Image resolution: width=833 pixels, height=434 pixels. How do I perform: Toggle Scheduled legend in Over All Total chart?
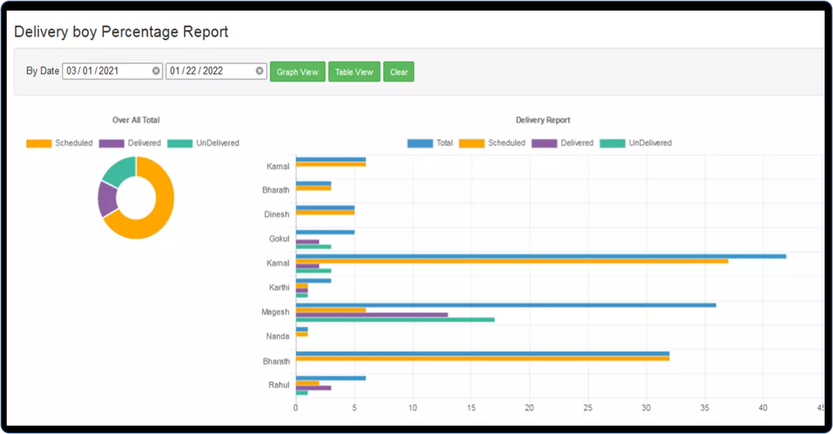60,143
